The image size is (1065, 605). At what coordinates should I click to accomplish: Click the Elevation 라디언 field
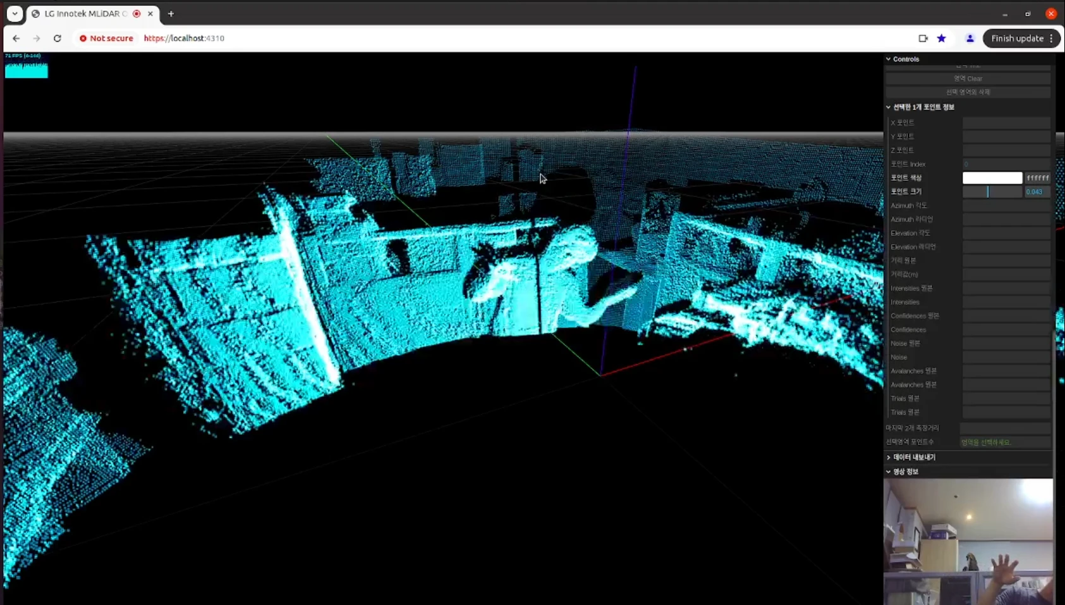pyautogui.click(x=1006, y=247)
